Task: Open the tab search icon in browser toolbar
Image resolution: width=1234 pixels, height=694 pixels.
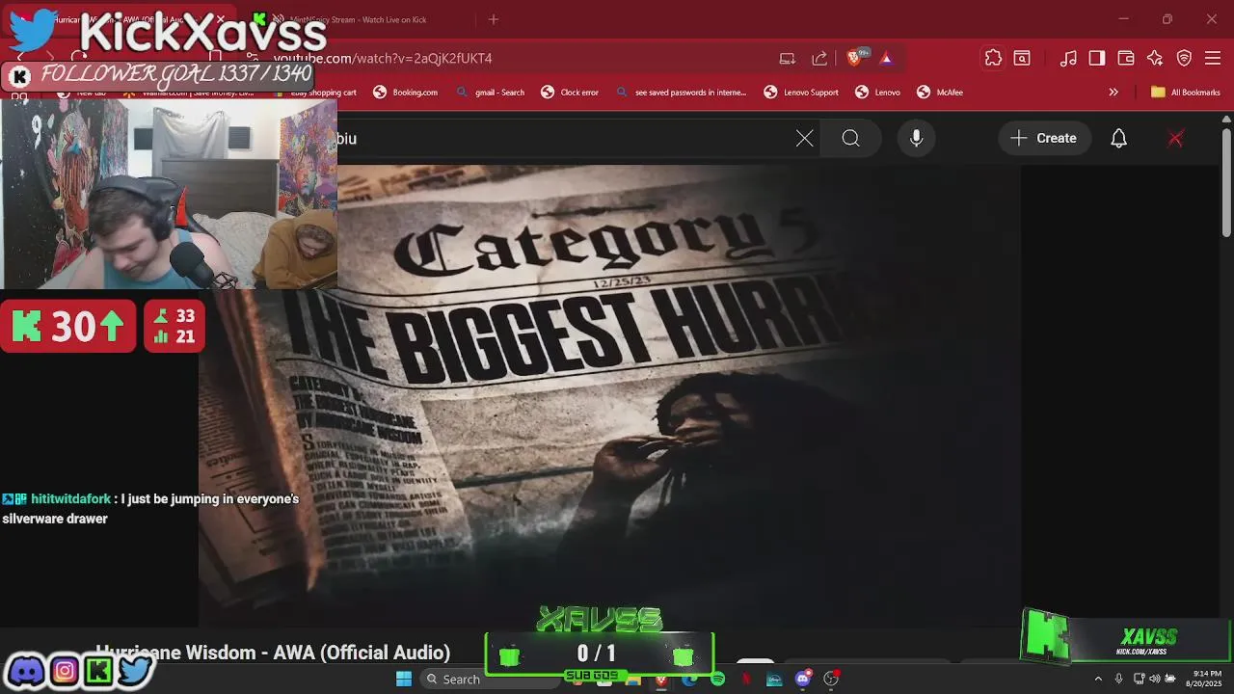Action: tap(1022, 58)
